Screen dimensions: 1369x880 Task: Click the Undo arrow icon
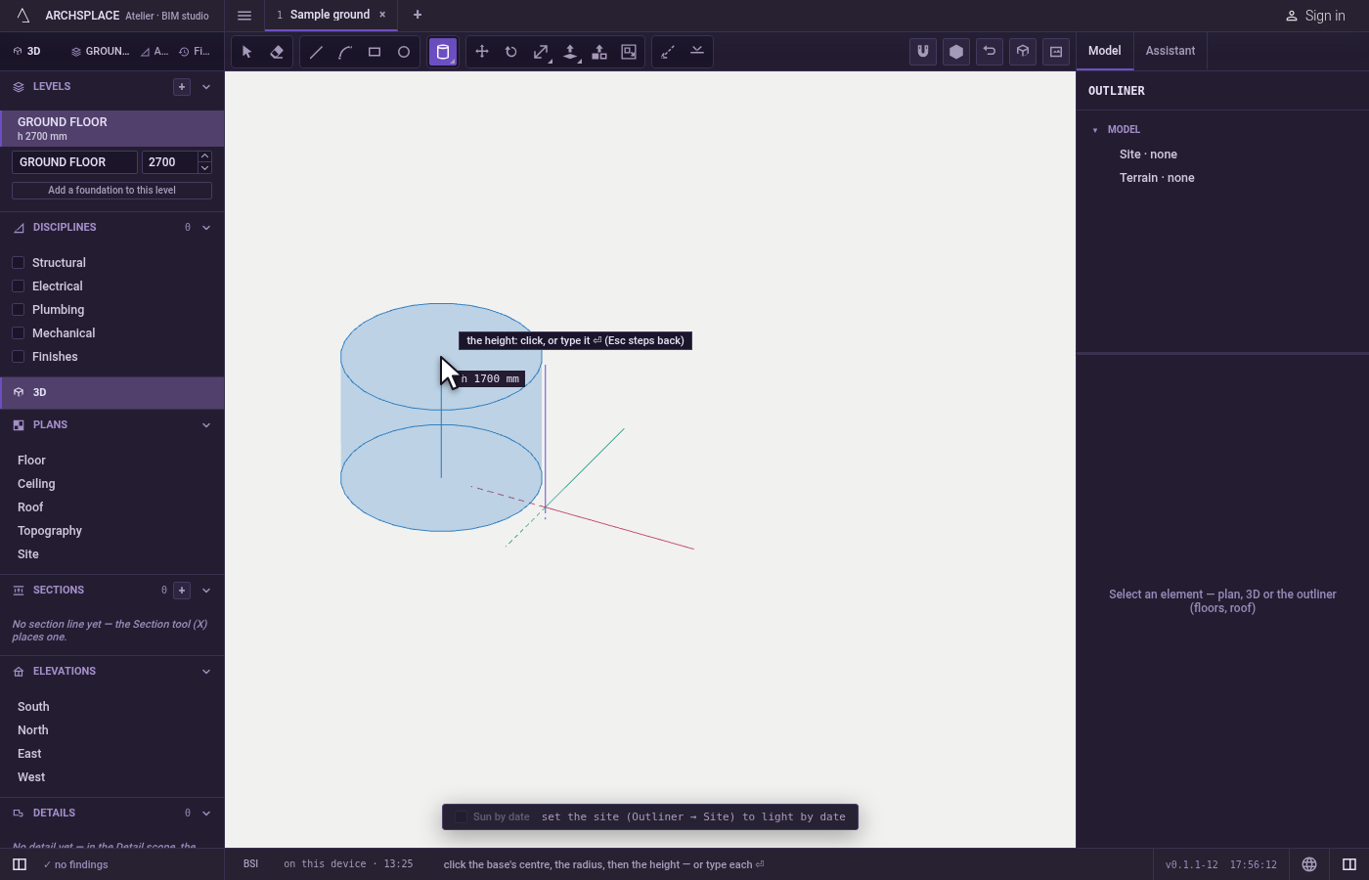click(x=990, y=52)
